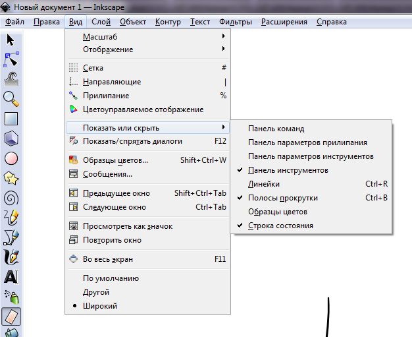Open Сообщения… dialog
The image size is (412, 337).
click(x=147, y=174)
